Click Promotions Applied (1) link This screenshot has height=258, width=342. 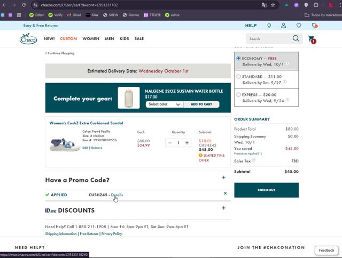(248, 154)
